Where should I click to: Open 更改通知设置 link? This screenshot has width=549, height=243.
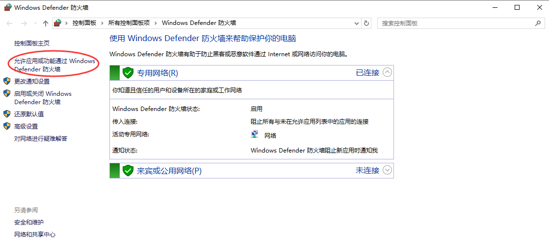(x=31, y=81)
